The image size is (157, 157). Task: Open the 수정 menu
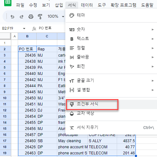coord(33,5)
